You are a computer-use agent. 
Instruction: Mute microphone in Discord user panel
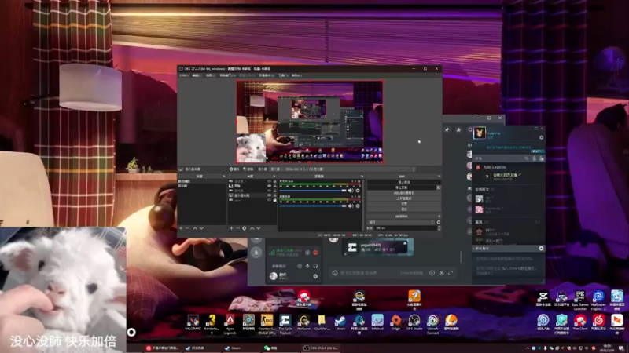tap(307, 266)
